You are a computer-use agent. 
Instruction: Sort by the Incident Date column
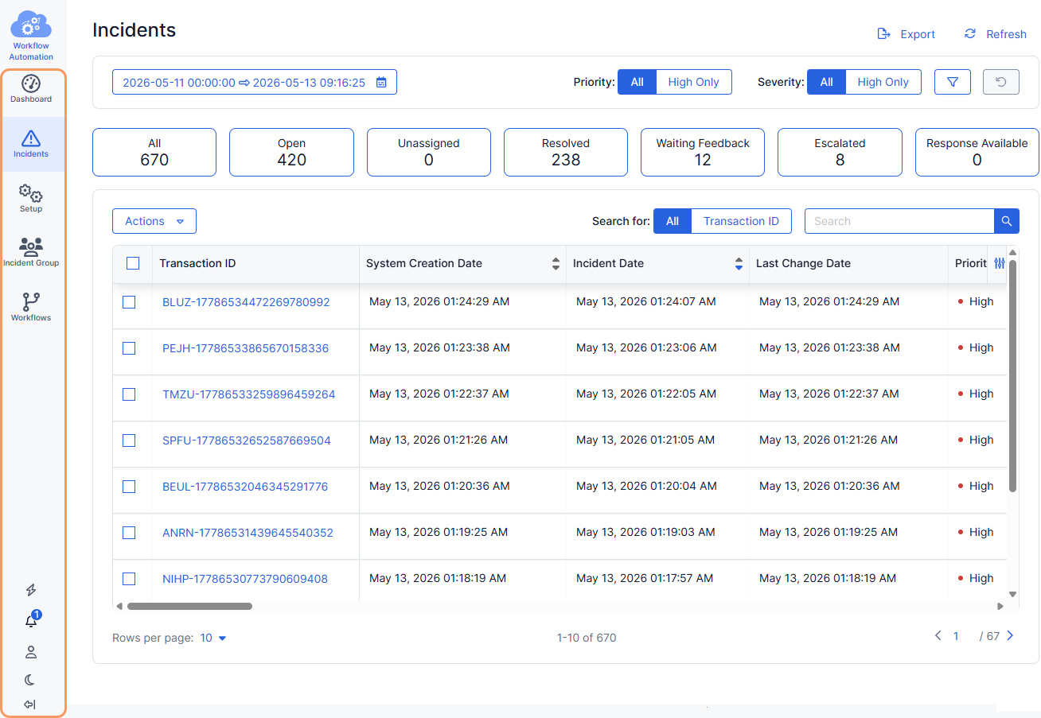(739, 264)
